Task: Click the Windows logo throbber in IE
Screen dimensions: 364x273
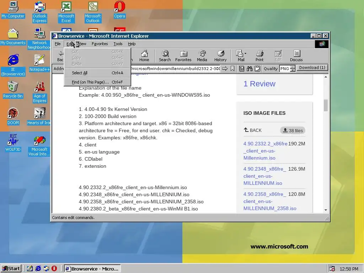Action: [321, 44]
